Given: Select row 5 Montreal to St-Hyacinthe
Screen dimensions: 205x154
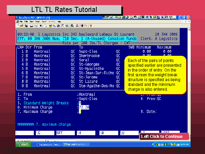Looking at the screenshot, I should point(68,68).
